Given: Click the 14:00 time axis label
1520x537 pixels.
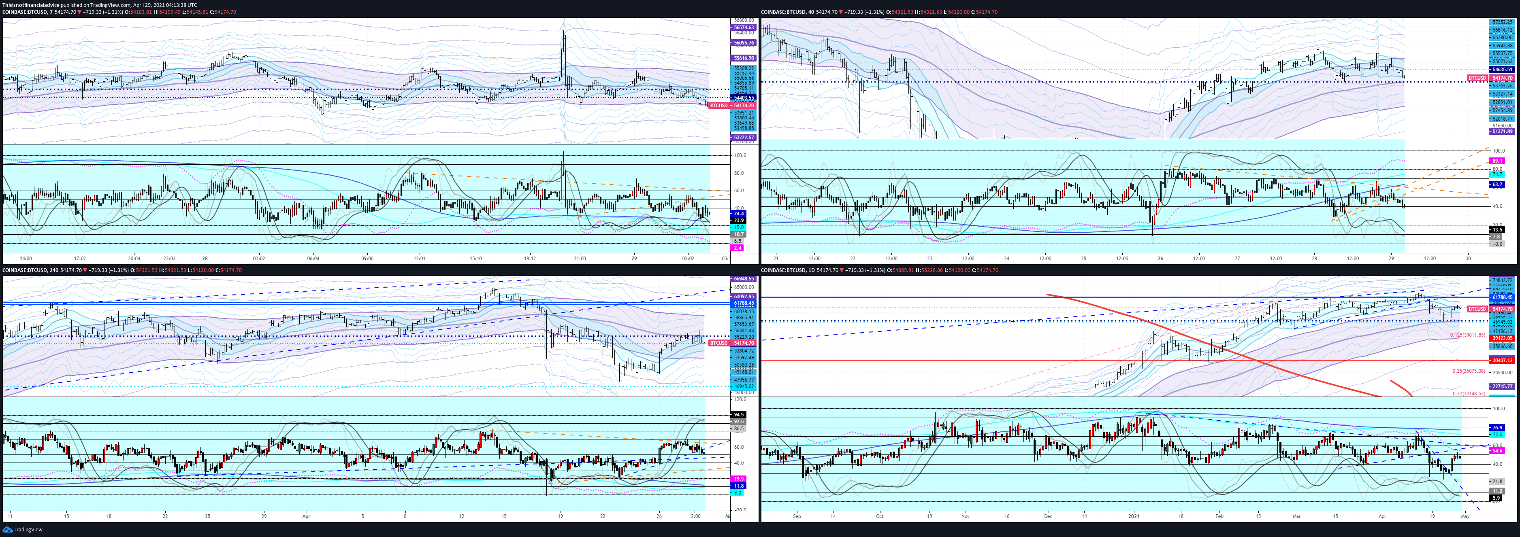Looking at the screenshot, I should [x=26, y=258].
